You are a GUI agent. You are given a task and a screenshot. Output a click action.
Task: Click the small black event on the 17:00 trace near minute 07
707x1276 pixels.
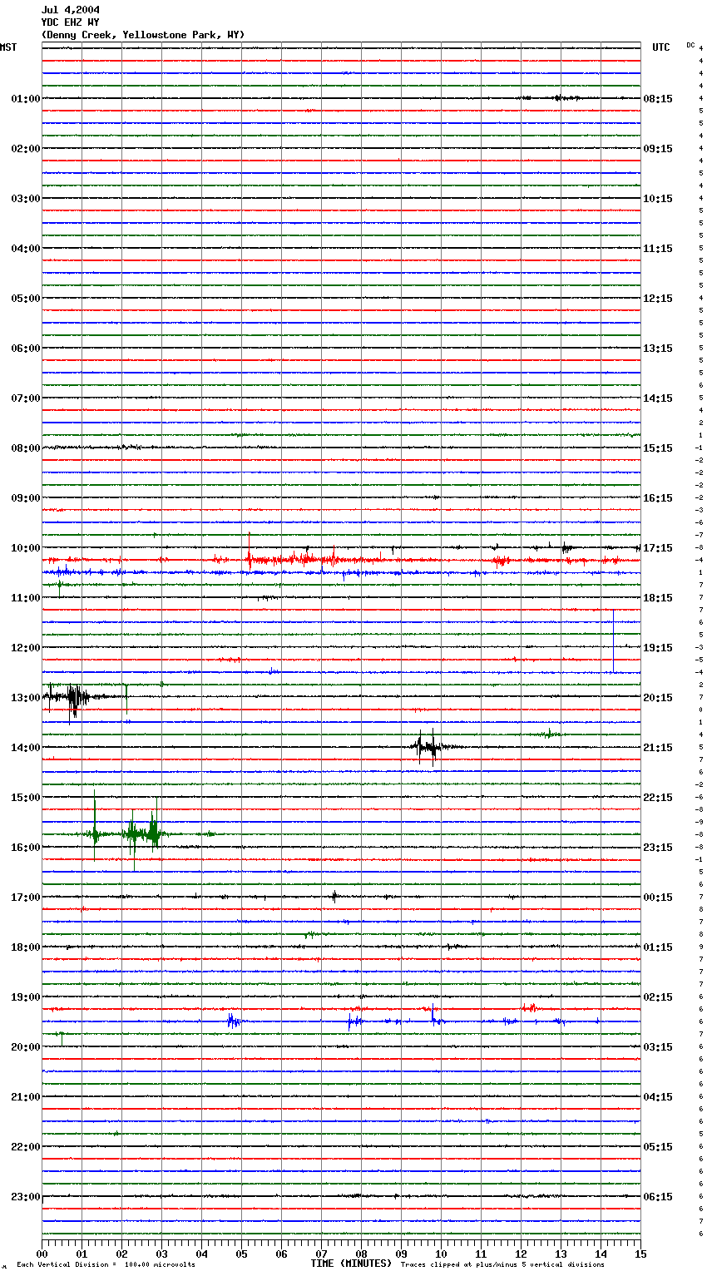point(334,897)
